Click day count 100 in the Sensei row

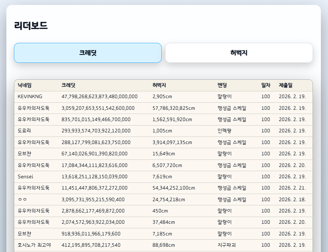point(266,176)
